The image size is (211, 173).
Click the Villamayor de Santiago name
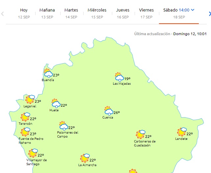37,162
